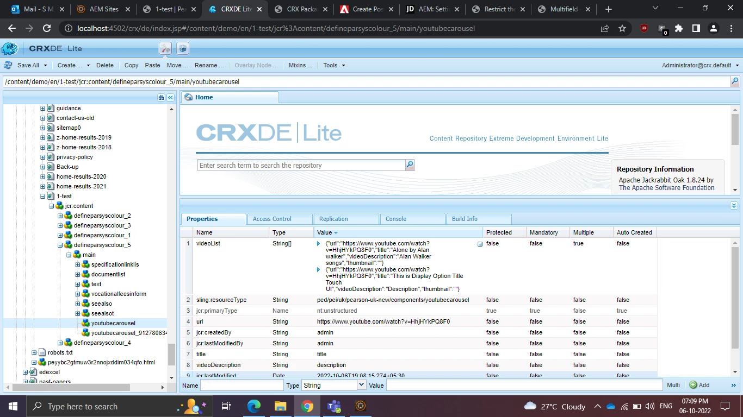Click the binoculars search icon in tree panel
The image size is (743, 417).
(161, 97)
